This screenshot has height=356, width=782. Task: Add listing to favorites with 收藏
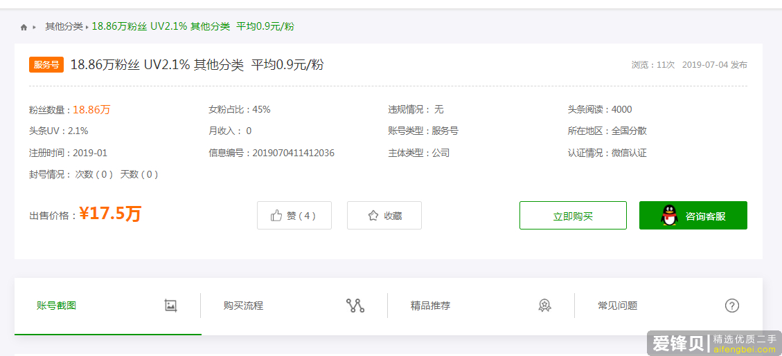point(384,216)
